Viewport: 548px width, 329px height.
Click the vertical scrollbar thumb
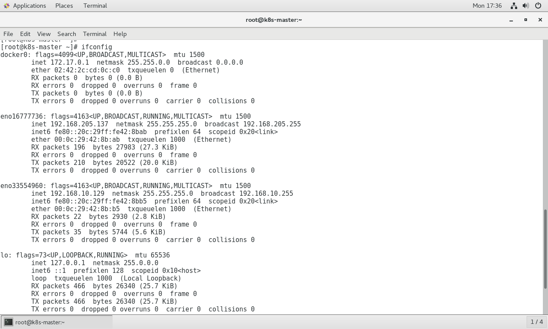click(545, 249)
